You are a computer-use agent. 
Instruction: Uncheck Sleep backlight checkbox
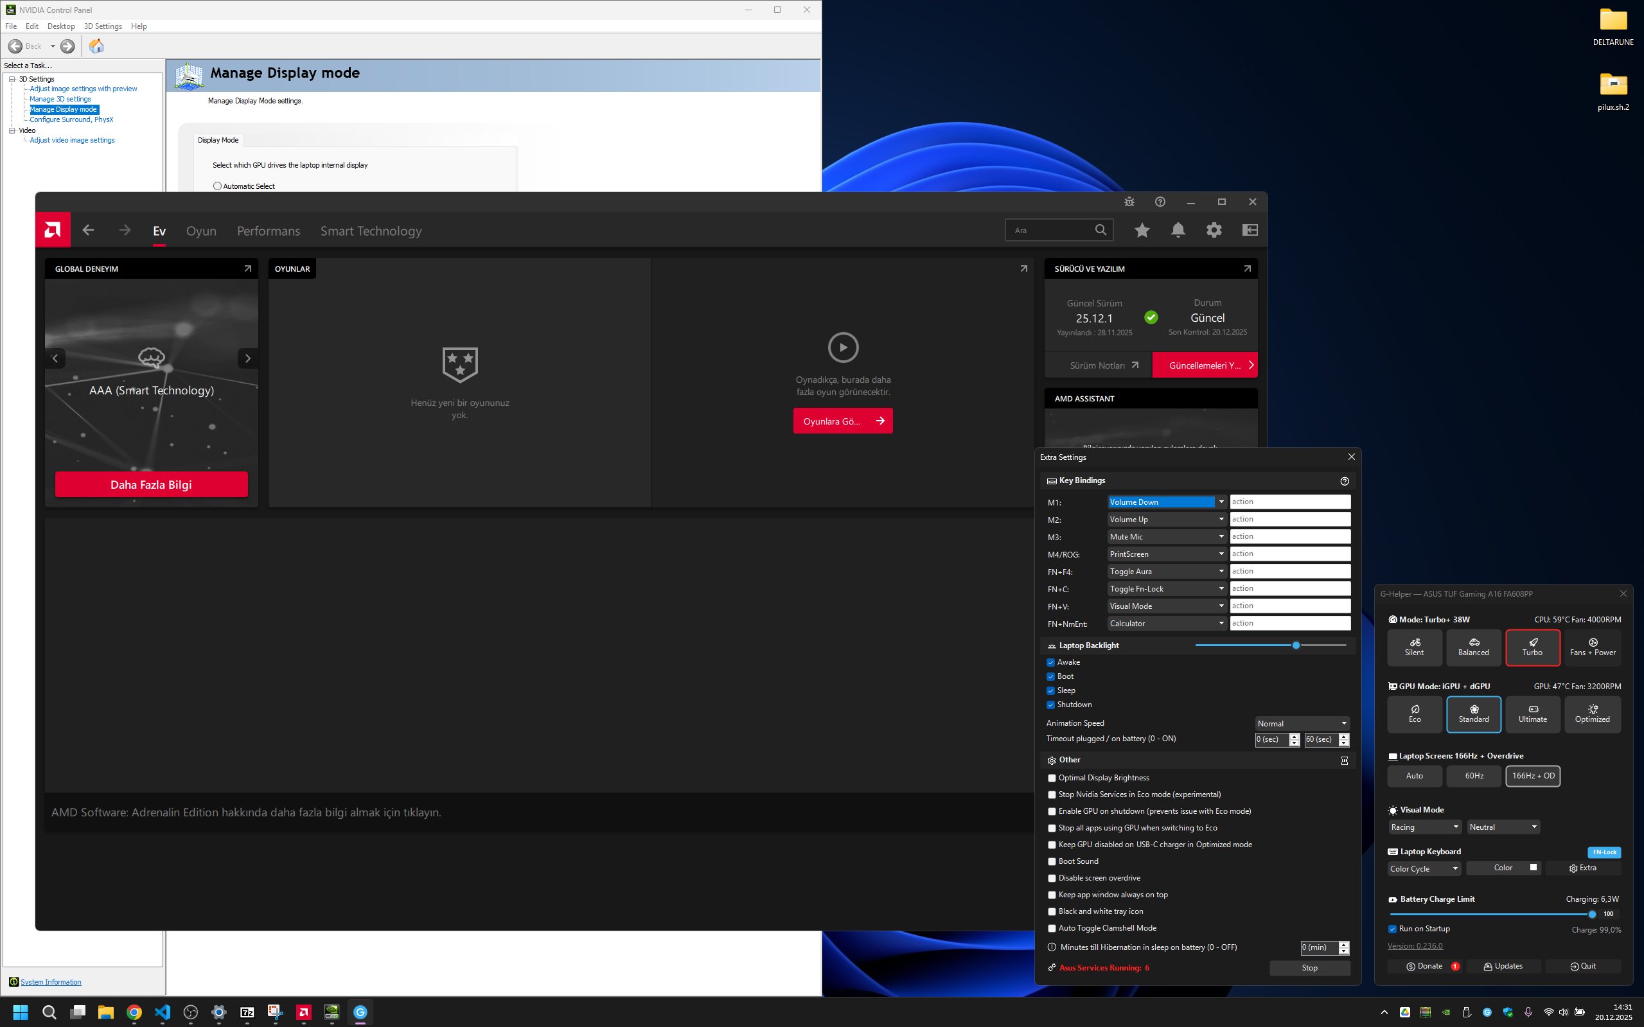(1051, 691)
